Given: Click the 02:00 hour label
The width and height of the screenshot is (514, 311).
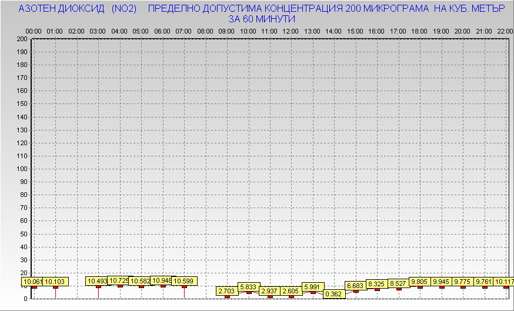Looking at the screenshot, I should (x=76, y=31).
